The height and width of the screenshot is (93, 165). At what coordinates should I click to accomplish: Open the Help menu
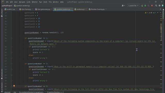[x=62, y=2]
